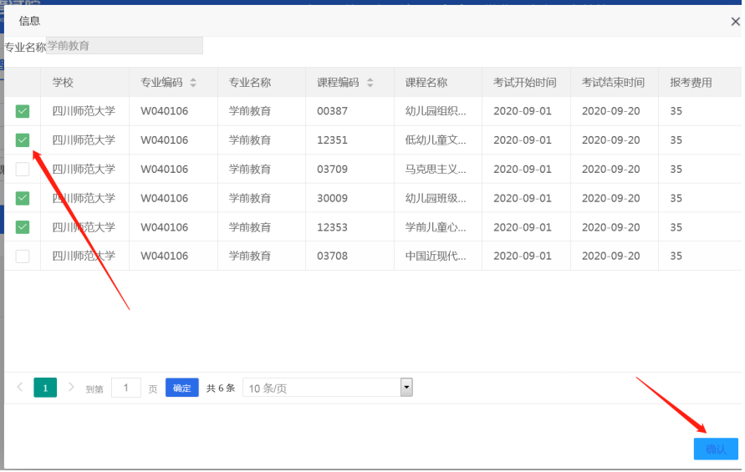745x472 pixels.
Task: Go to previous page arrow
Action: point(20,387)
